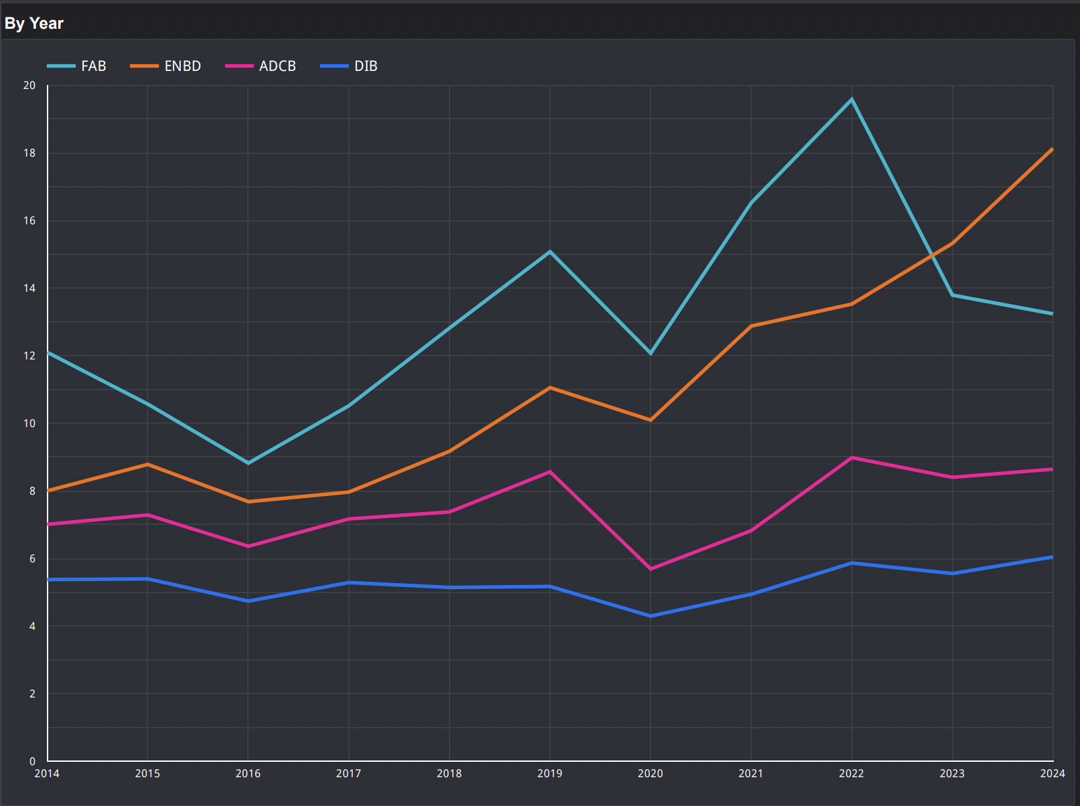Click the ADCB line low point at 2020
Viewport: 1080px width, 806px height.
point(651,569)
